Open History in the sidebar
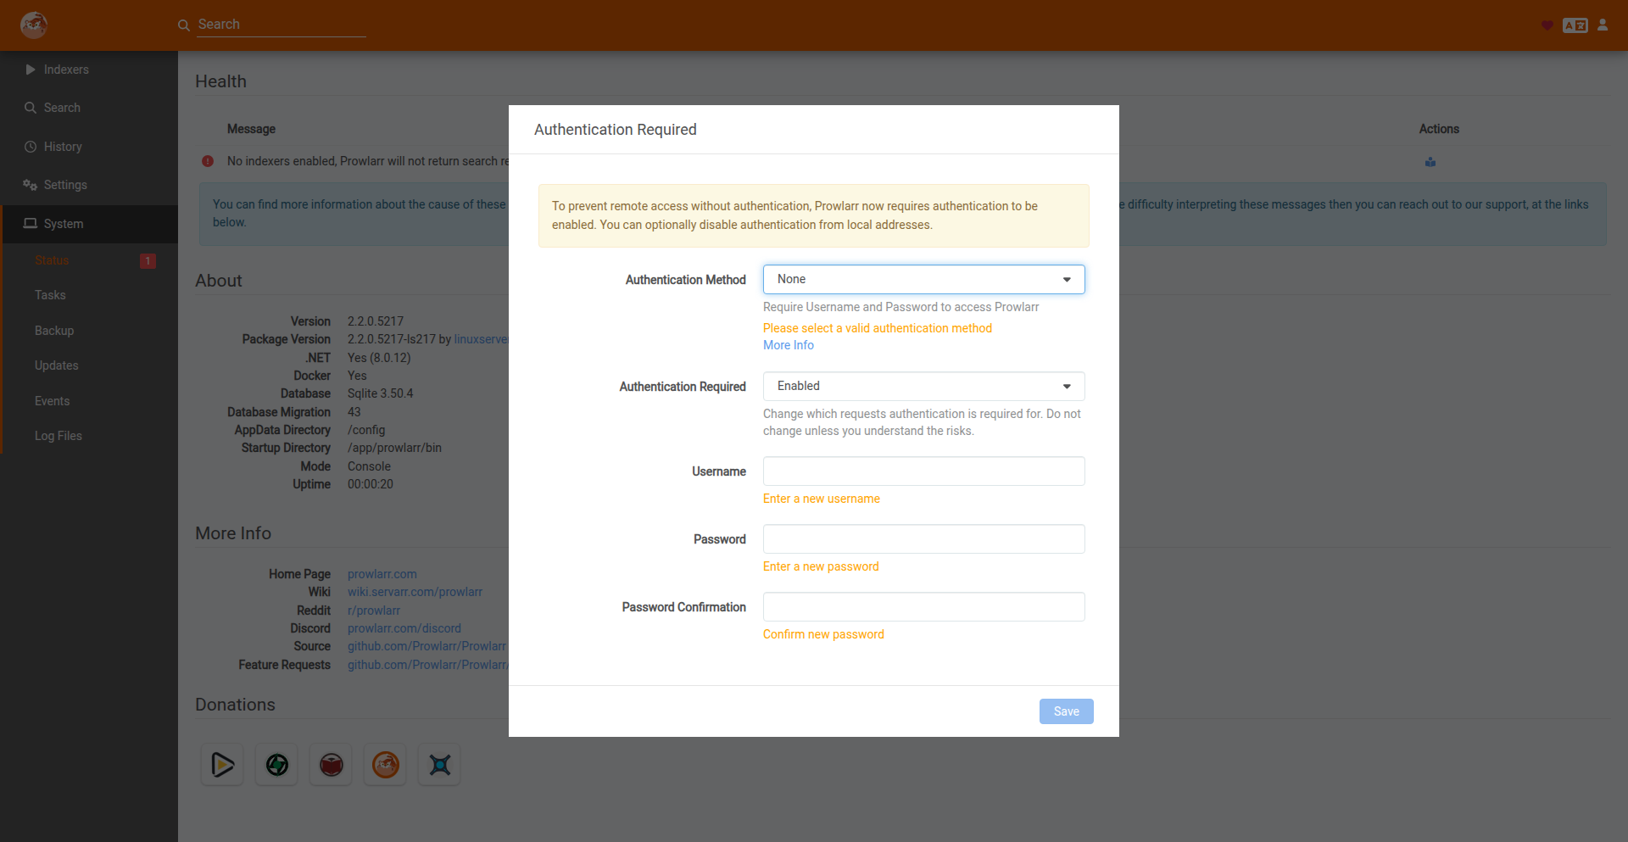 coord(63,147)
